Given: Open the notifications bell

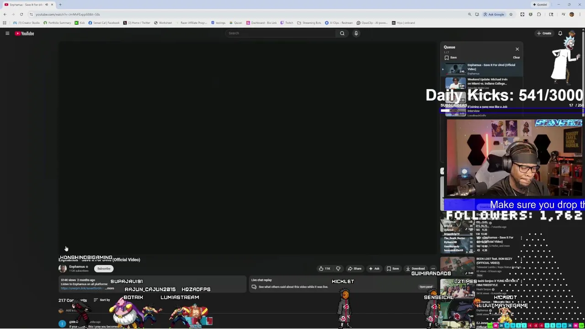Looking at the screenshot, I should (560, 33).
